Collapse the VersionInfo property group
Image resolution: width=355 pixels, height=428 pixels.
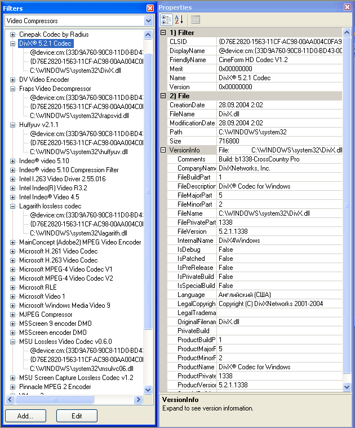[x=163, y=150]
